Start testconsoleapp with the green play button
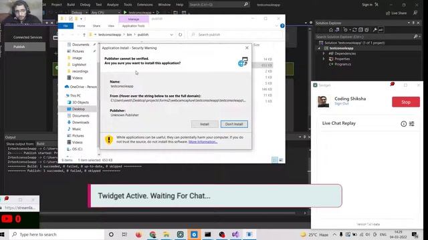 (x=125, y=13)
